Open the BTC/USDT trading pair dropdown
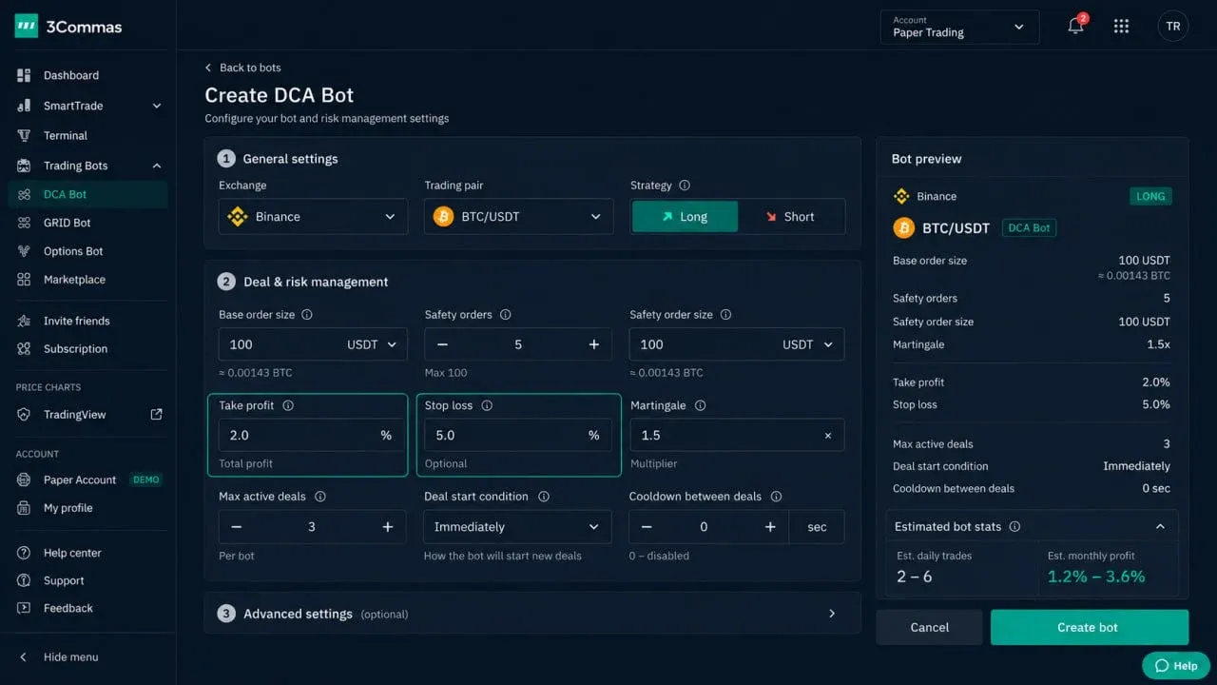 tap(518, 216)
